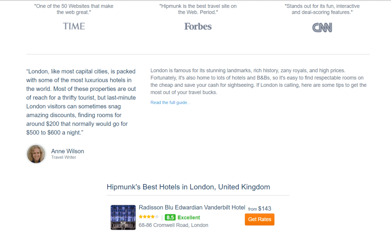Click the CNN deal-scoring features quote
The image size is (391, 231).
[322, 9]
